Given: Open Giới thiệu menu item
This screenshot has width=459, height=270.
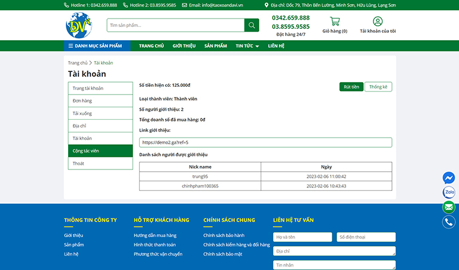Looking at the screenshot, I should tap(184, 45).
